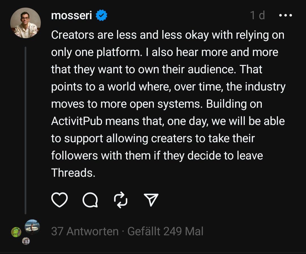Like the mosseri post with the heart icon
Screen dimensions: 306x254
tap(59, 200)
